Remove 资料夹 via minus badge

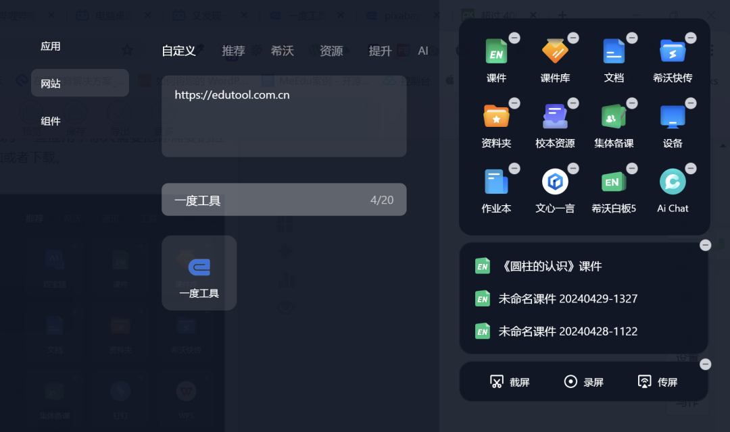514,103
